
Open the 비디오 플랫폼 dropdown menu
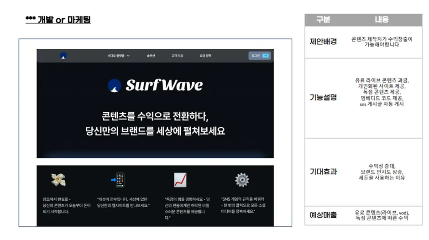click(x=119, y=56)
